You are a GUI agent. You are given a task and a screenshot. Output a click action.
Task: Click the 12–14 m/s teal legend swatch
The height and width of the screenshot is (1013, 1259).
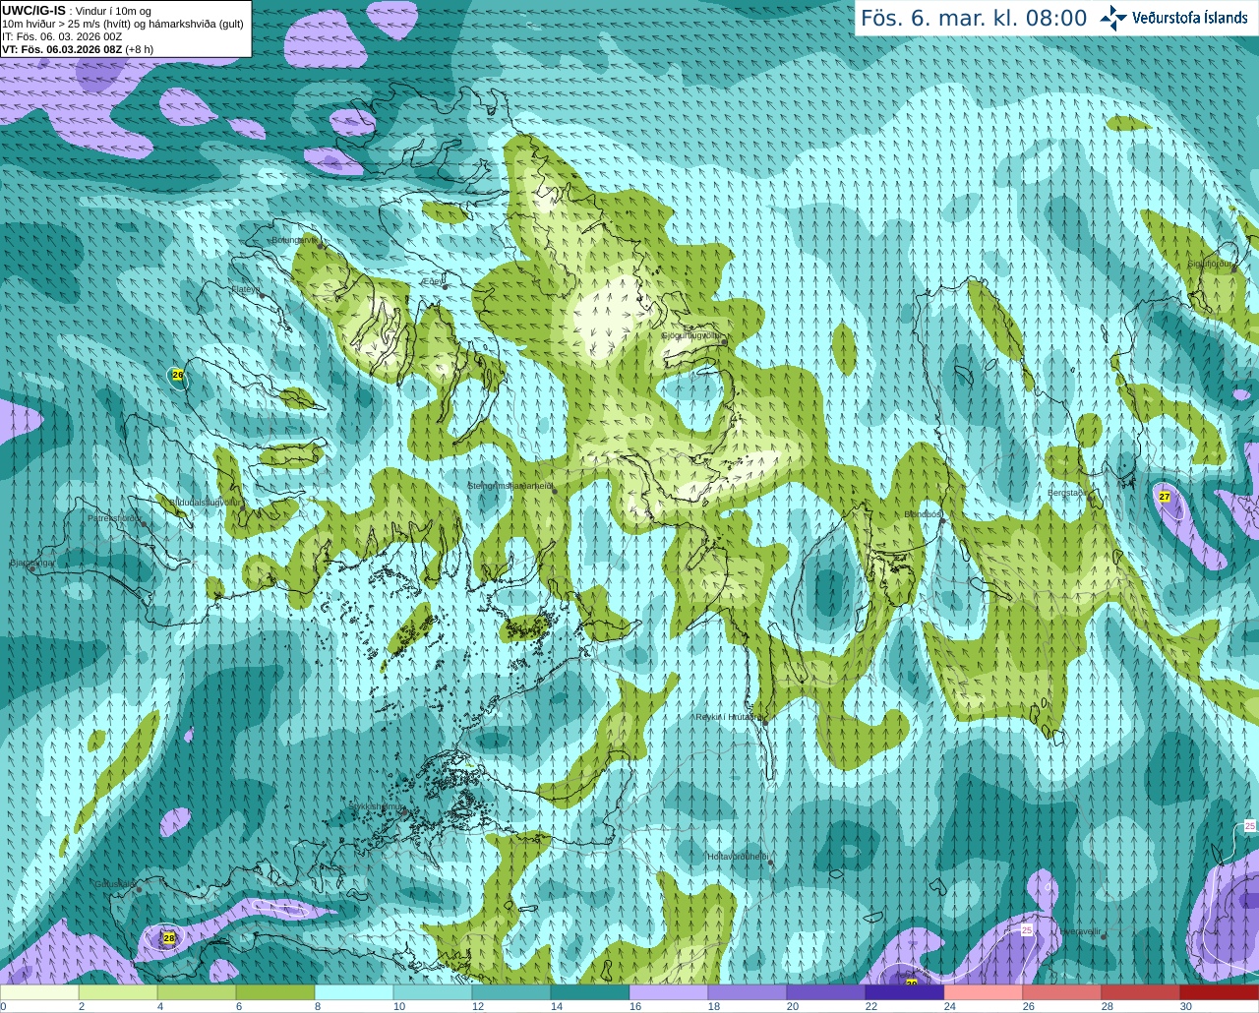511,992
